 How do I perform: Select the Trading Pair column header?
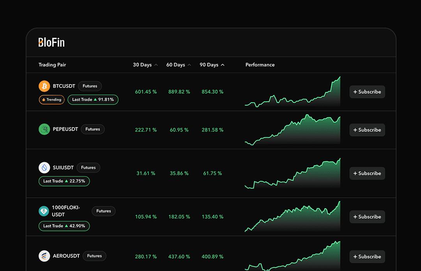pyautogui.click(x=52, y=65)
